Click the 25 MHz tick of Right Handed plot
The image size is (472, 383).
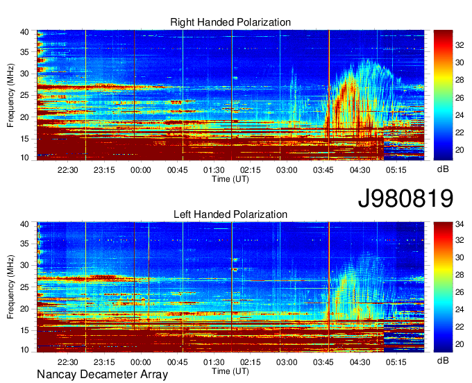[24, 95]
